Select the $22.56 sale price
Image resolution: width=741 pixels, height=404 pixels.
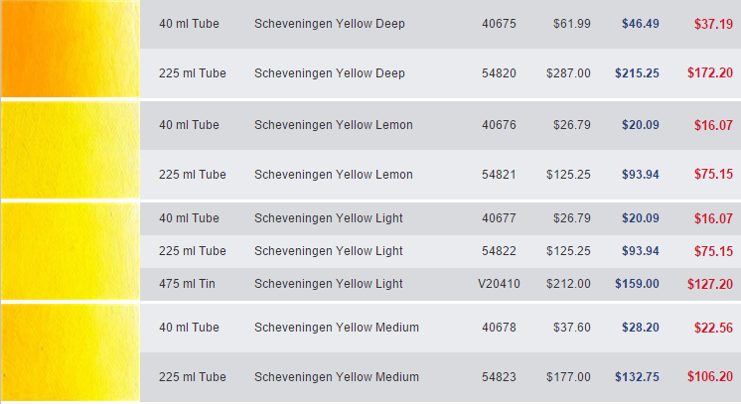pos(713,328)
